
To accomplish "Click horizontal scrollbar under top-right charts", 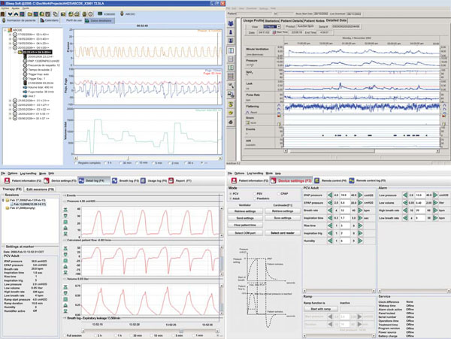I will pyautogui.click(x=362, y=151).
